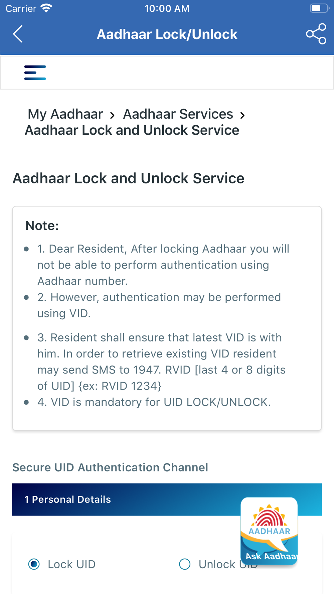Tap the battery indicator icon
This screenshot has height=594, width=334.
(320, 8)
